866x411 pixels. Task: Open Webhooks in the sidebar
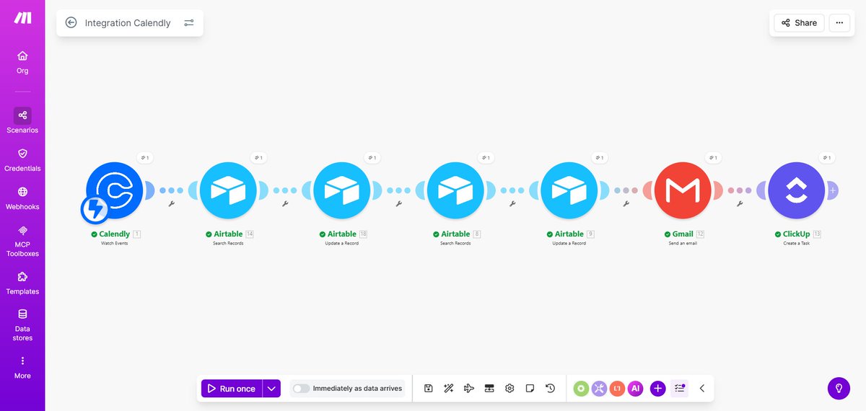point(22,198)
